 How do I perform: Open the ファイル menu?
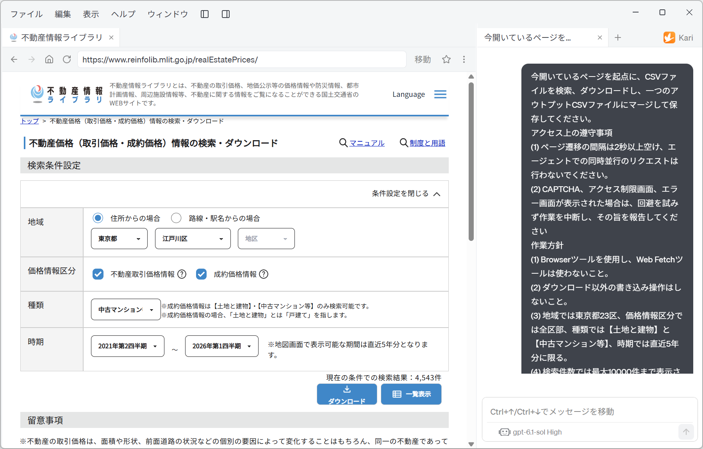[x=26, y=14]
